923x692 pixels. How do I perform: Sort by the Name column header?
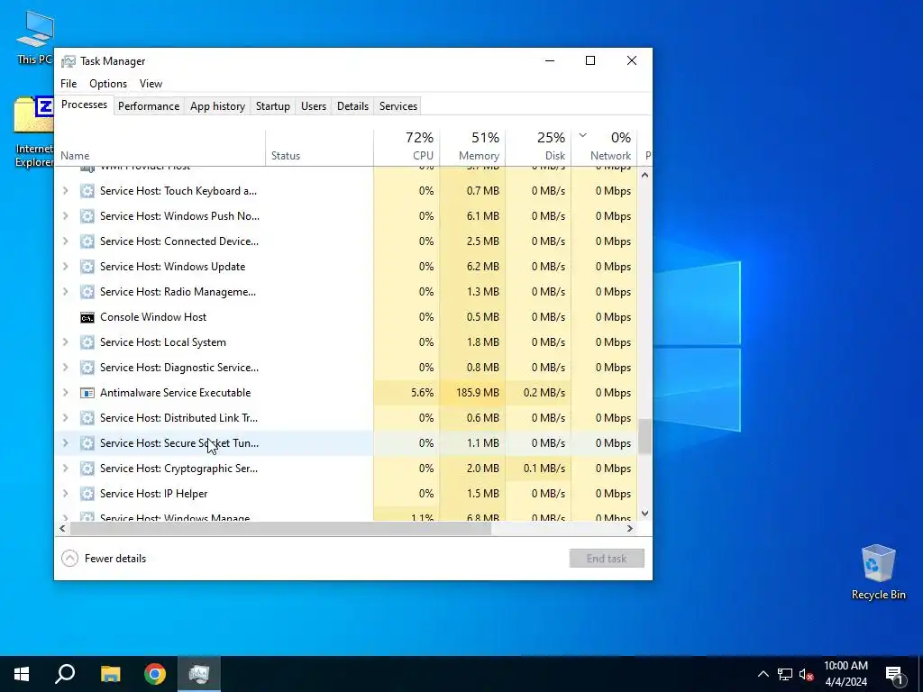click(x=160, y=147)
